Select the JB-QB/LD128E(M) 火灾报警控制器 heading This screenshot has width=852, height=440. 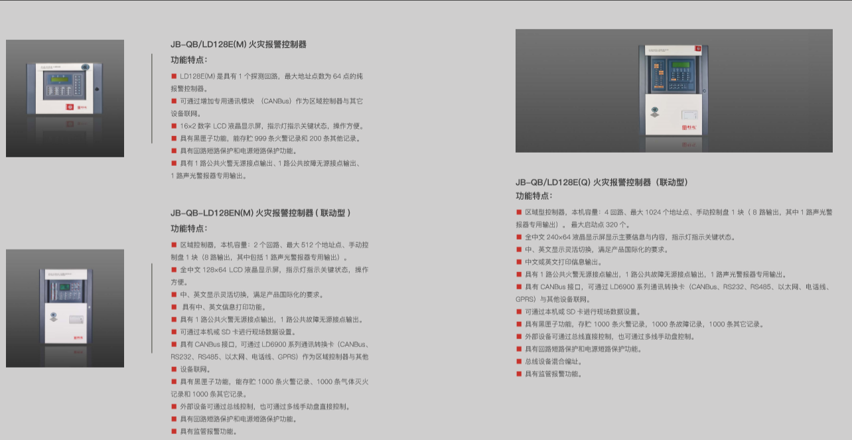click(238, 44)
